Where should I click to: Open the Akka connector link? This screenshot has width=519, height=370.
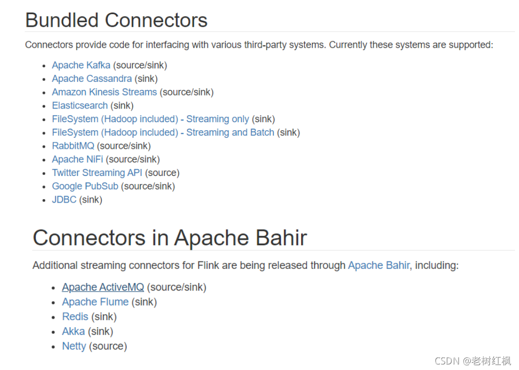73,331
